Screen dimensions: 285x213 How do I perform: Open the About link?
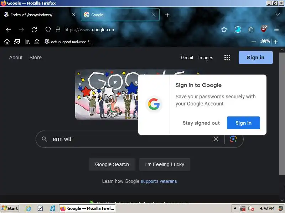(x=16, y=58)
